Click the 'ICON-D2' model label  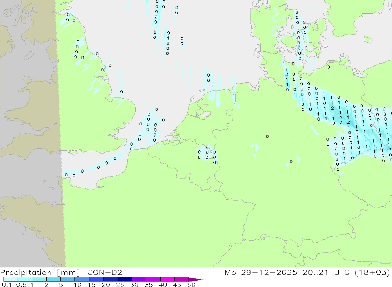pos(103,272)
